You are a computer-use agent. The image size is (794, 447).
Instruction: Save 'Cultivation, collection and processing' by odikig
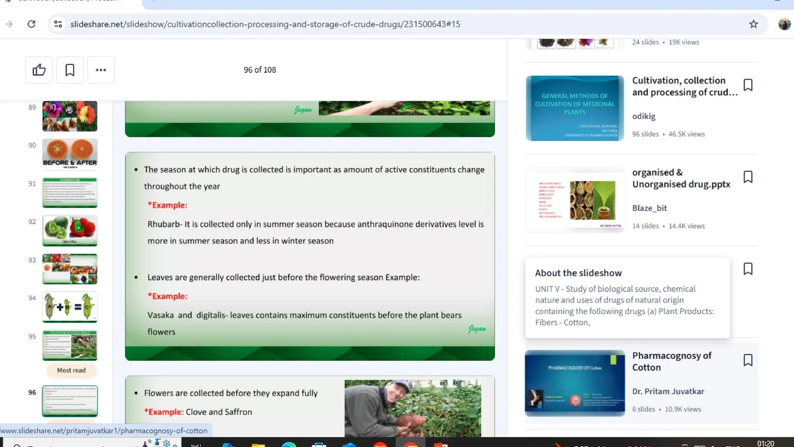(748, 85)
